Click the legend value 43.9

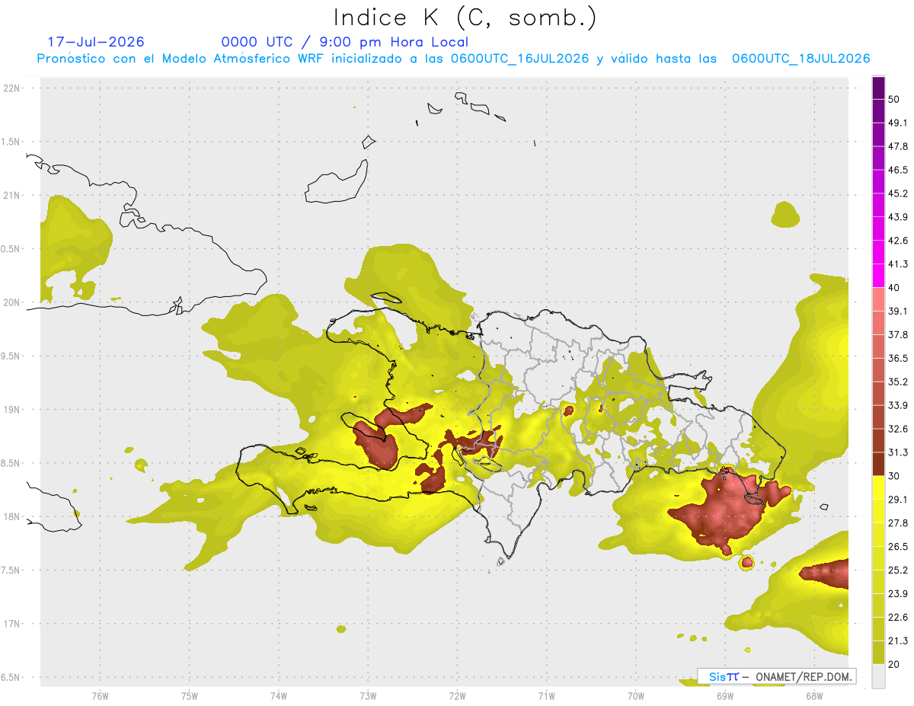898,217
